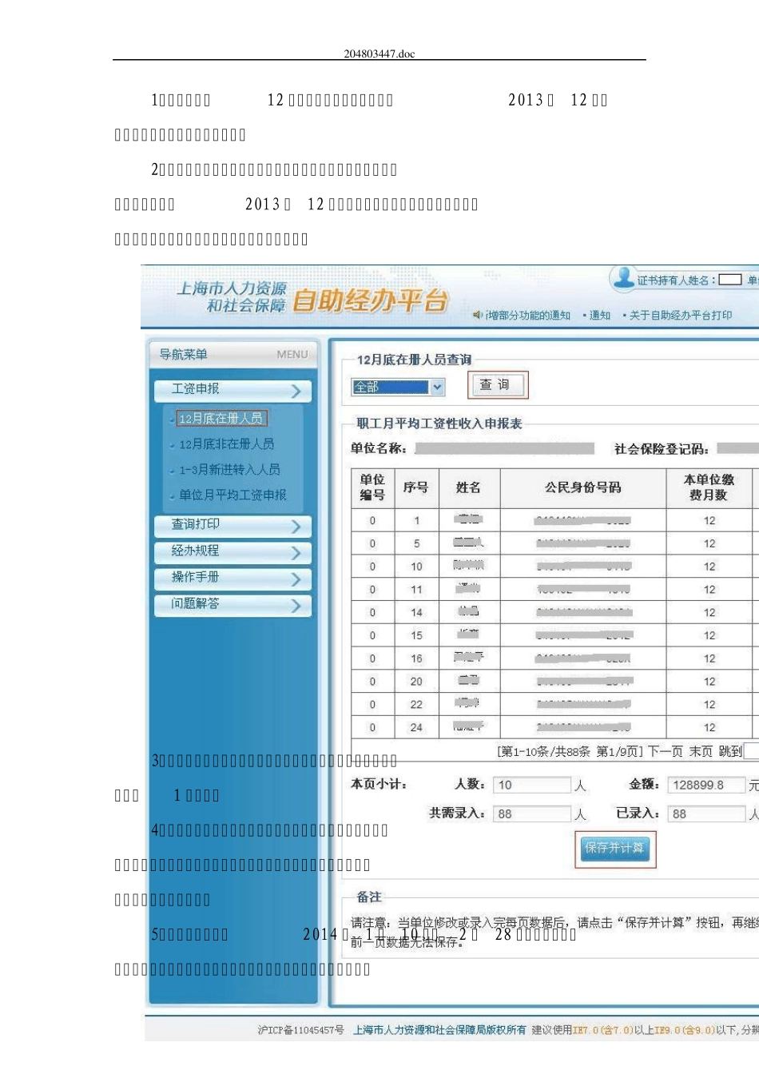Select 12月底非在册人员 menu item
The height and width of the screenshot is (1074, 759).
coord(226,444)
